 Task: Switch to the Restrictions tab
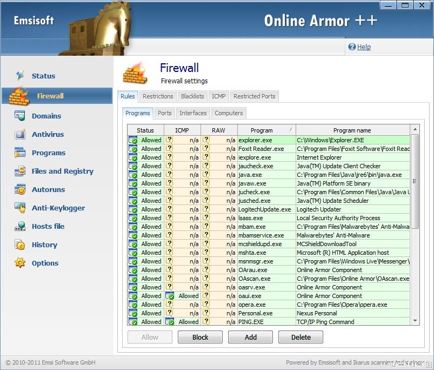pyautogui.click(x=158, y=96)
